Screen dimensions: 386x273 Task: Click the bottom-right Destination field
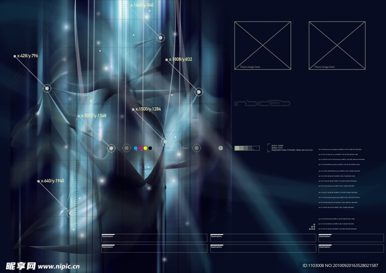pyautogui.click(x=351, y=248)
